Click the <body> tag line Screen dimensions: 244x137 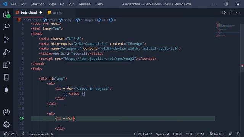point(37,68)
